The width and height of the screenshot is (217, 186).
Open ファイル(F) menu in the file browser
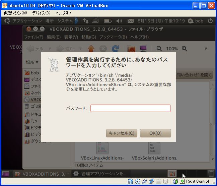point(33,37)
